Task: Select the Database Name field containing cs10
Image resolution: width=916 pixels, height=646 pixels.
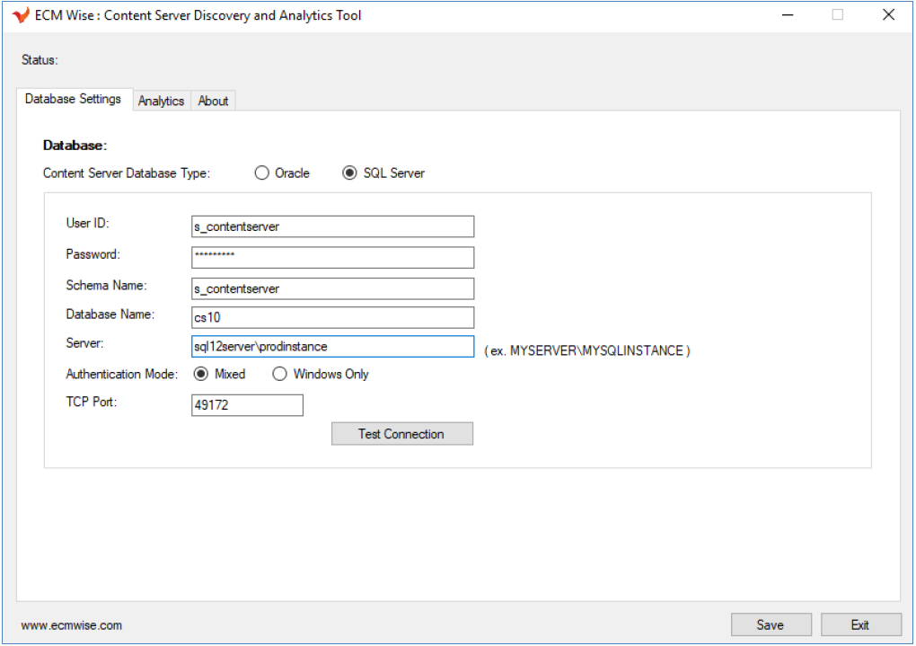Action: (332, 317)
